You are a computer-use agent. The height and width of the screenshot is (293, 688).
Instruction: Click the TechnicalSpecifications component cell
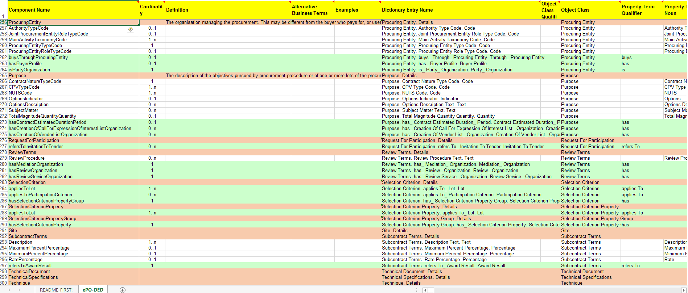click(x=73, y=277)
